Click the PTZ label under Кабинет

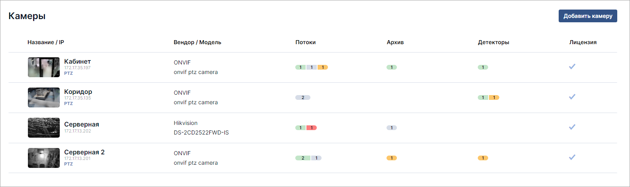69,73
